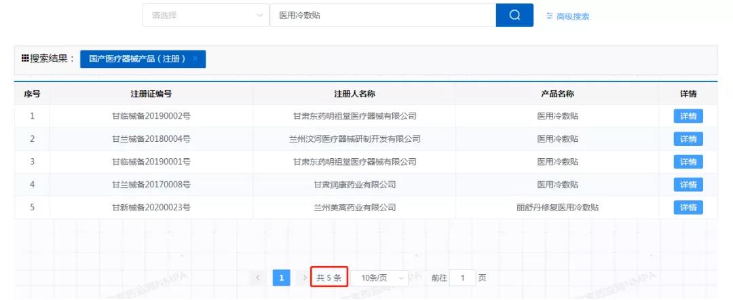Open 详情 for 甘临械备20190002号
The height and width of the screenshot is (300, 733).
point(688,116)
